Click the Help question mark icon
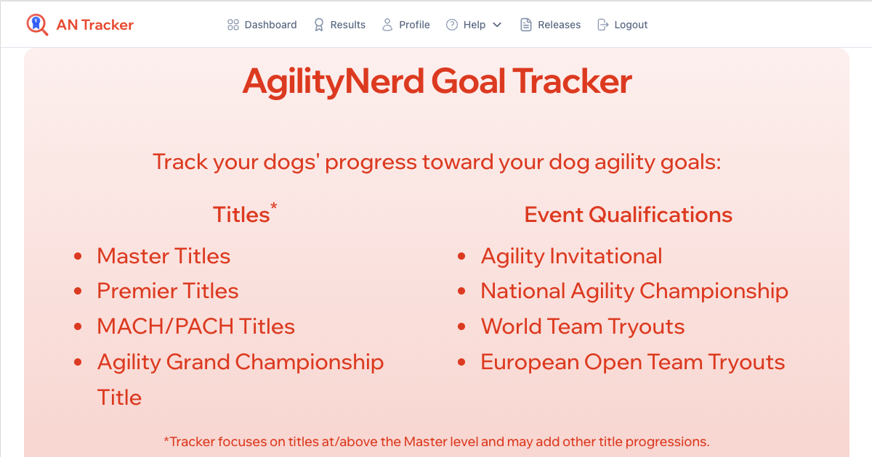 click(451, 24)
